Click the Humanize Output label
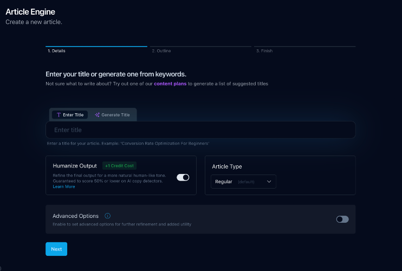Image resolution: width=402 pixels, height=271 pixels. click(75, 166)
